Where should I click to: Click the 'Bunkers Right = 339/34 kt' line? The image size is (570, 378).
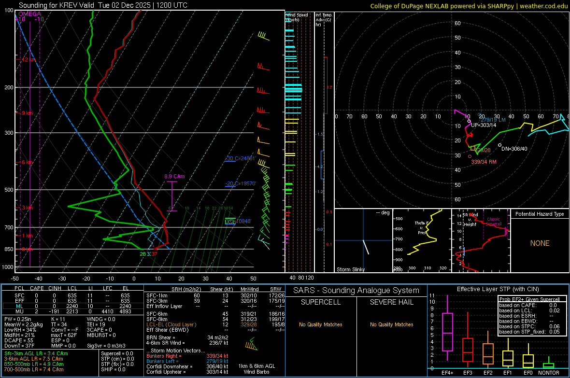187,356
